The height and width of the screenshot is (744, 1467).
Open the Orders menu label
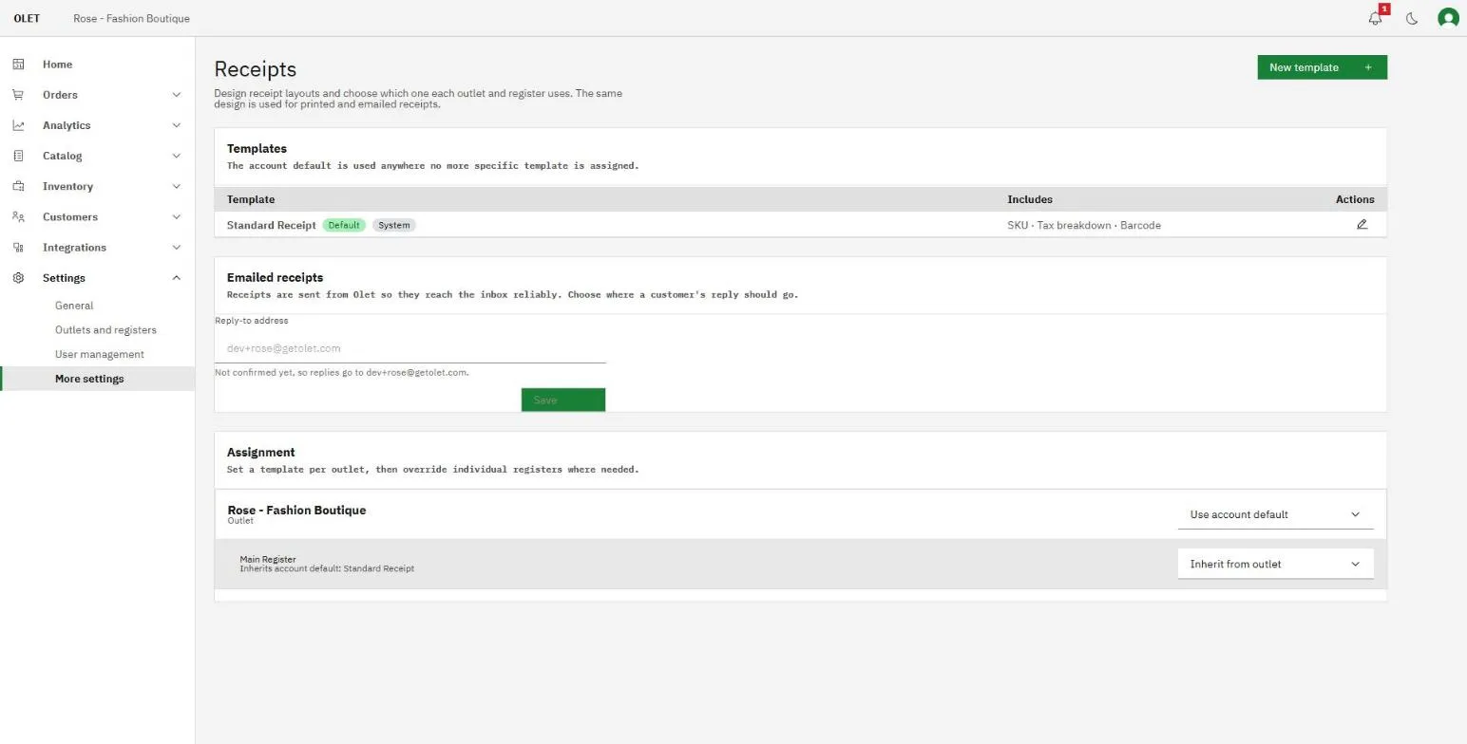coord(60,95)
